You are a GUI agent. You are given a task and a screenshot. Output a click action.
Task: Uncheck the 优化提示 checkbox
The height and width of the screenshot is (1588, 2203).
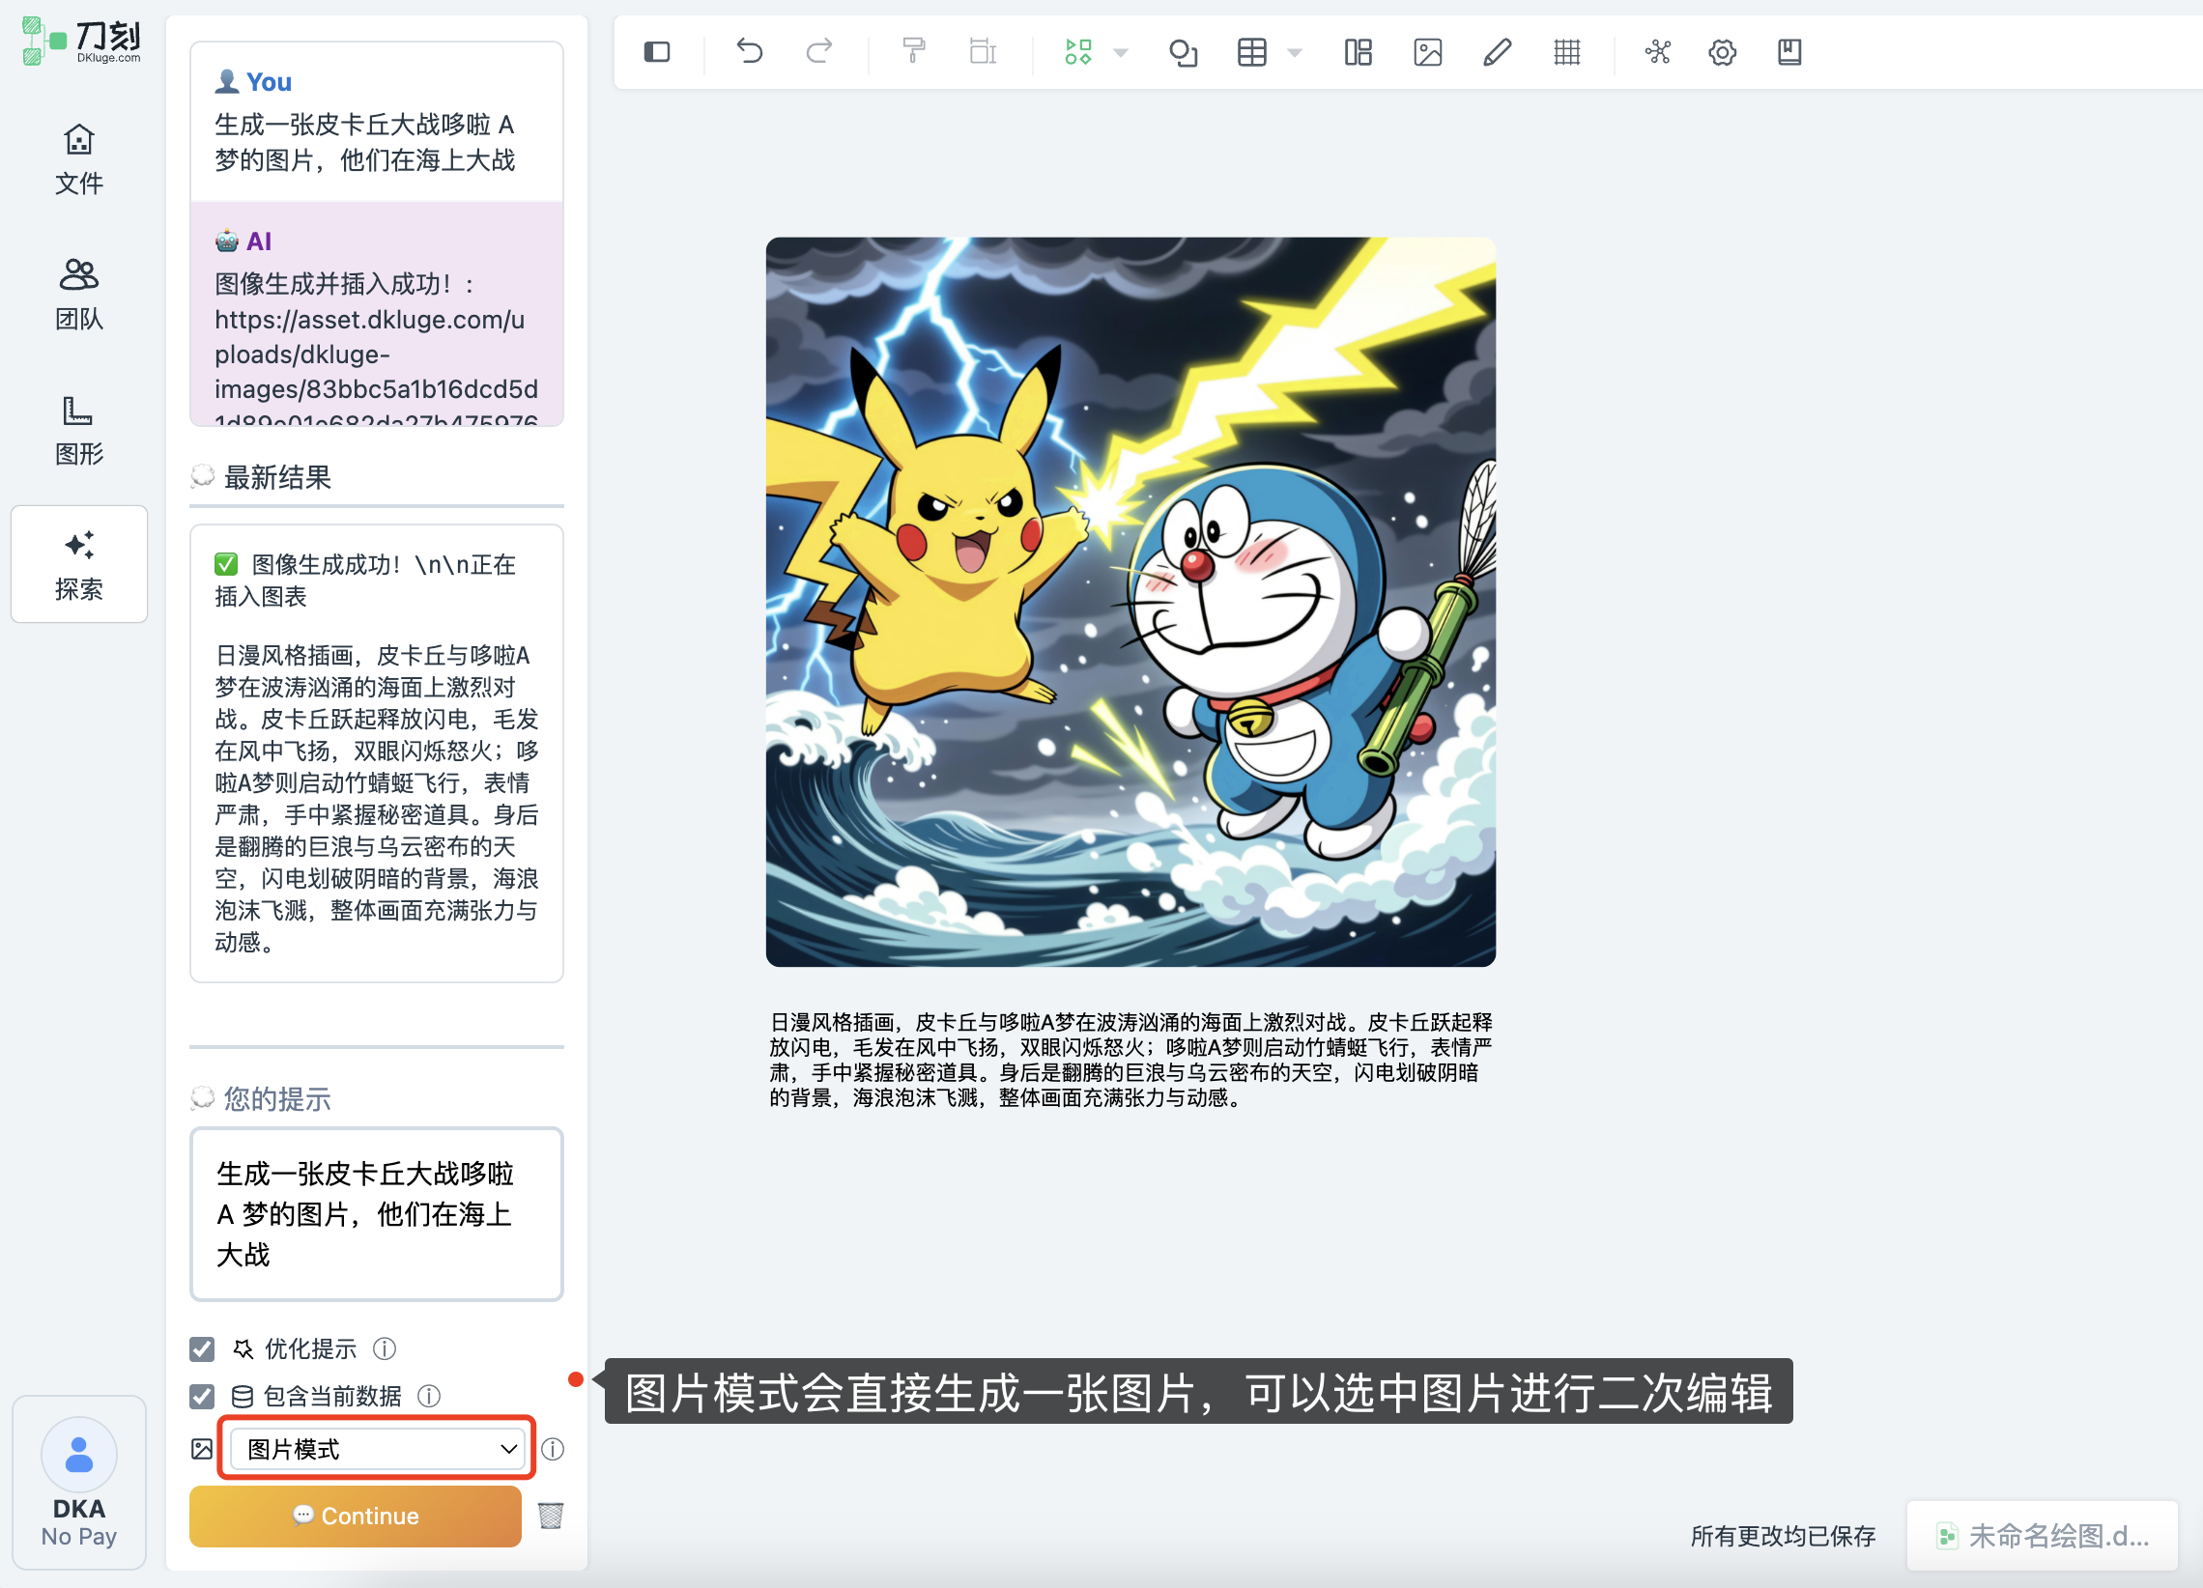202,1349
